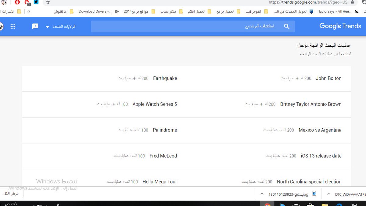Open the Mexico vs Argentina trend

(x=320, y=130)
